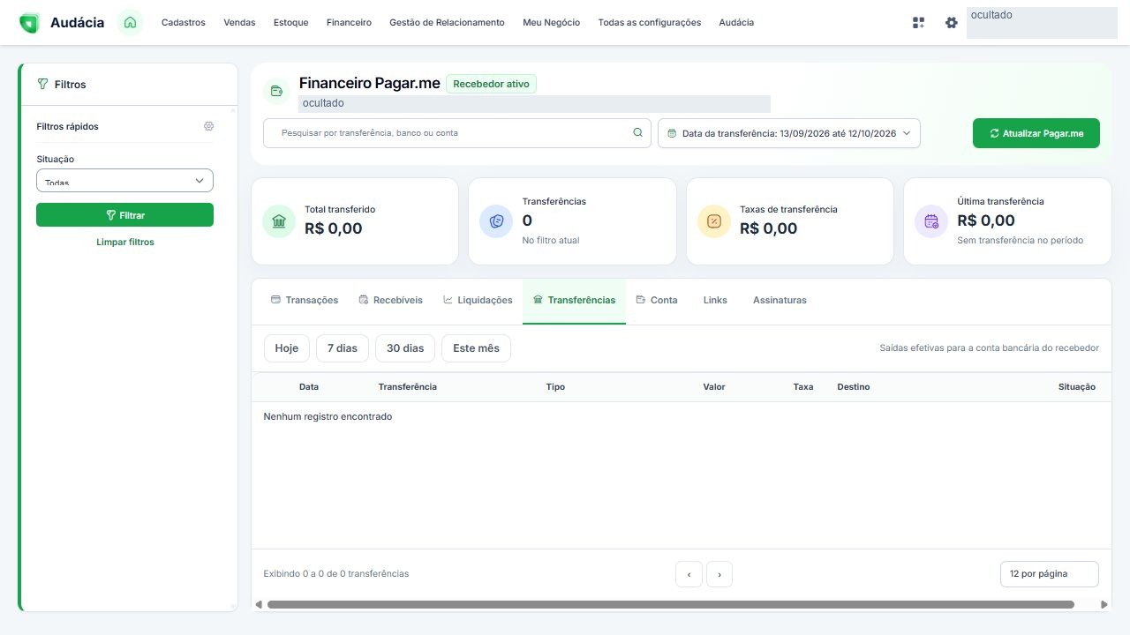Select the 7 dias quick range button

coord(343,348)
